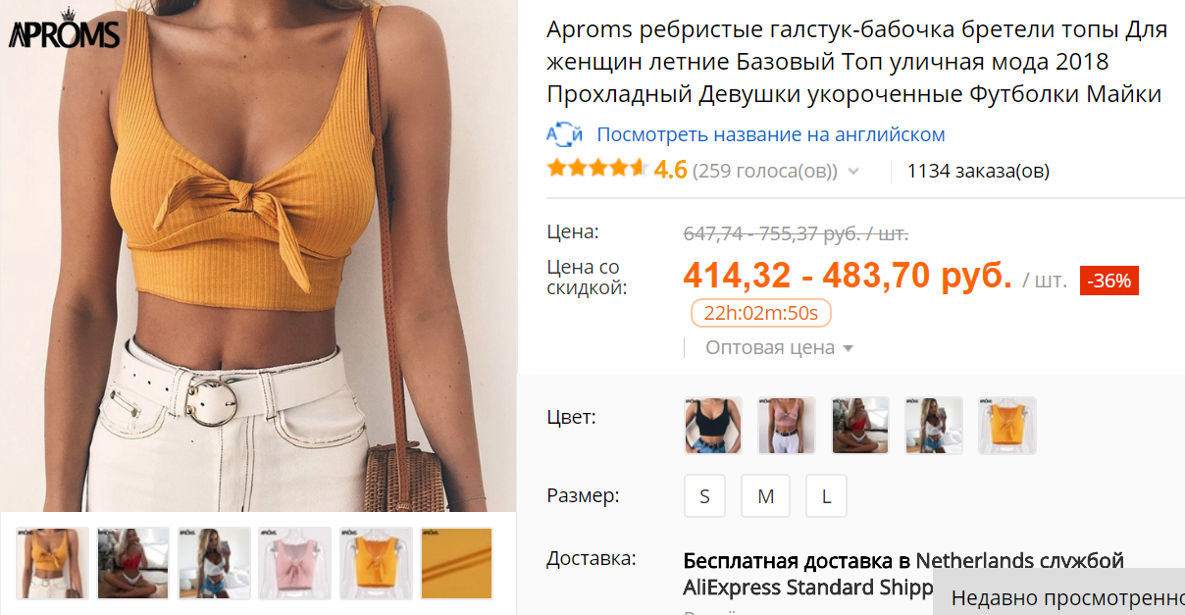The width and height of the screenshot is (1185, 615).
Task: Click the 1134 заказа(ов) orders count
Action: pos(978,171)
